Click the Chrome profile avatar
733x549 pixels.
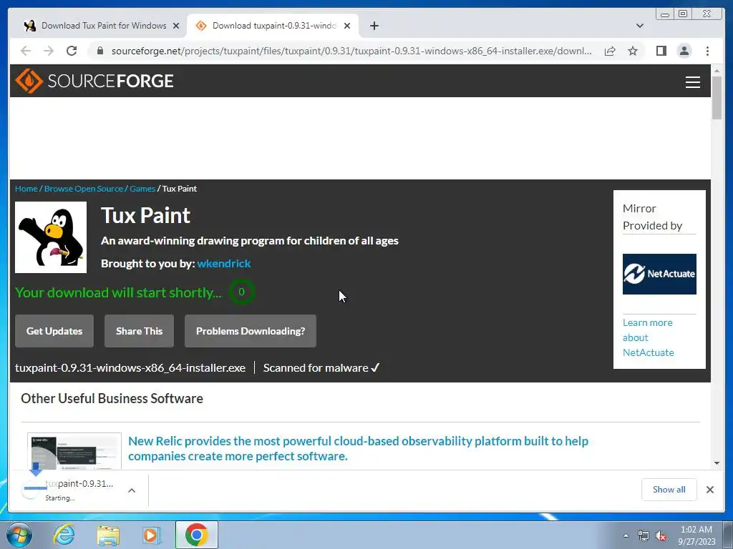coord(684,51)
